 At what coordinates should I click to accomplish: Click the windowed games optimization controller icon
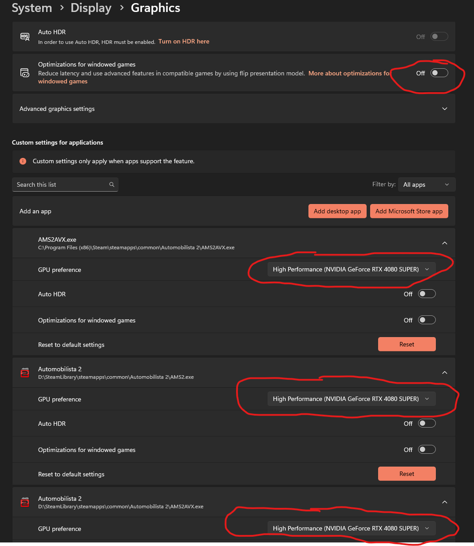pyautogui.click(x=25, y=73)
